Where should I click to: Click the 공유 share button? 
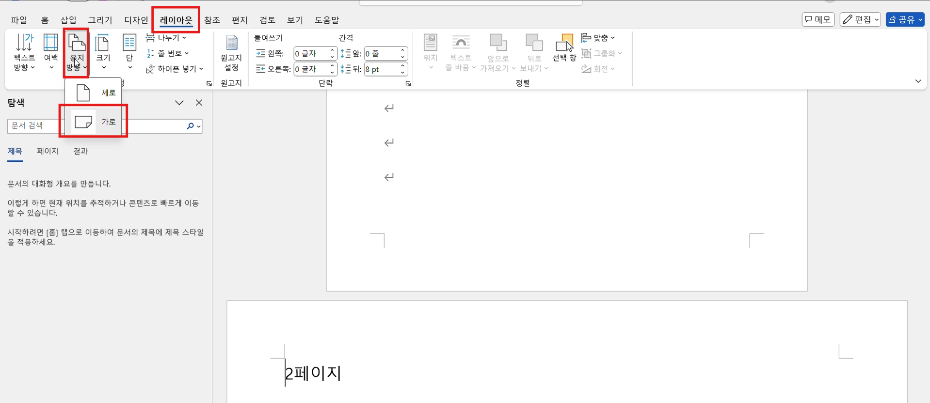coord(904,19)
